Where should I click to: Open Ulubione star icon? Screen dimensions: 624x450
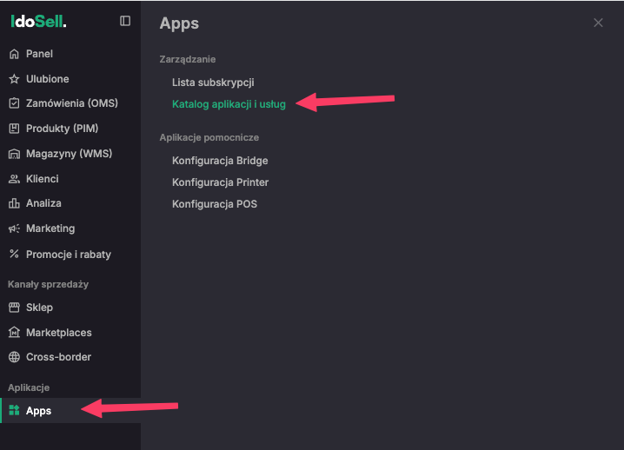tap(14, 79)
